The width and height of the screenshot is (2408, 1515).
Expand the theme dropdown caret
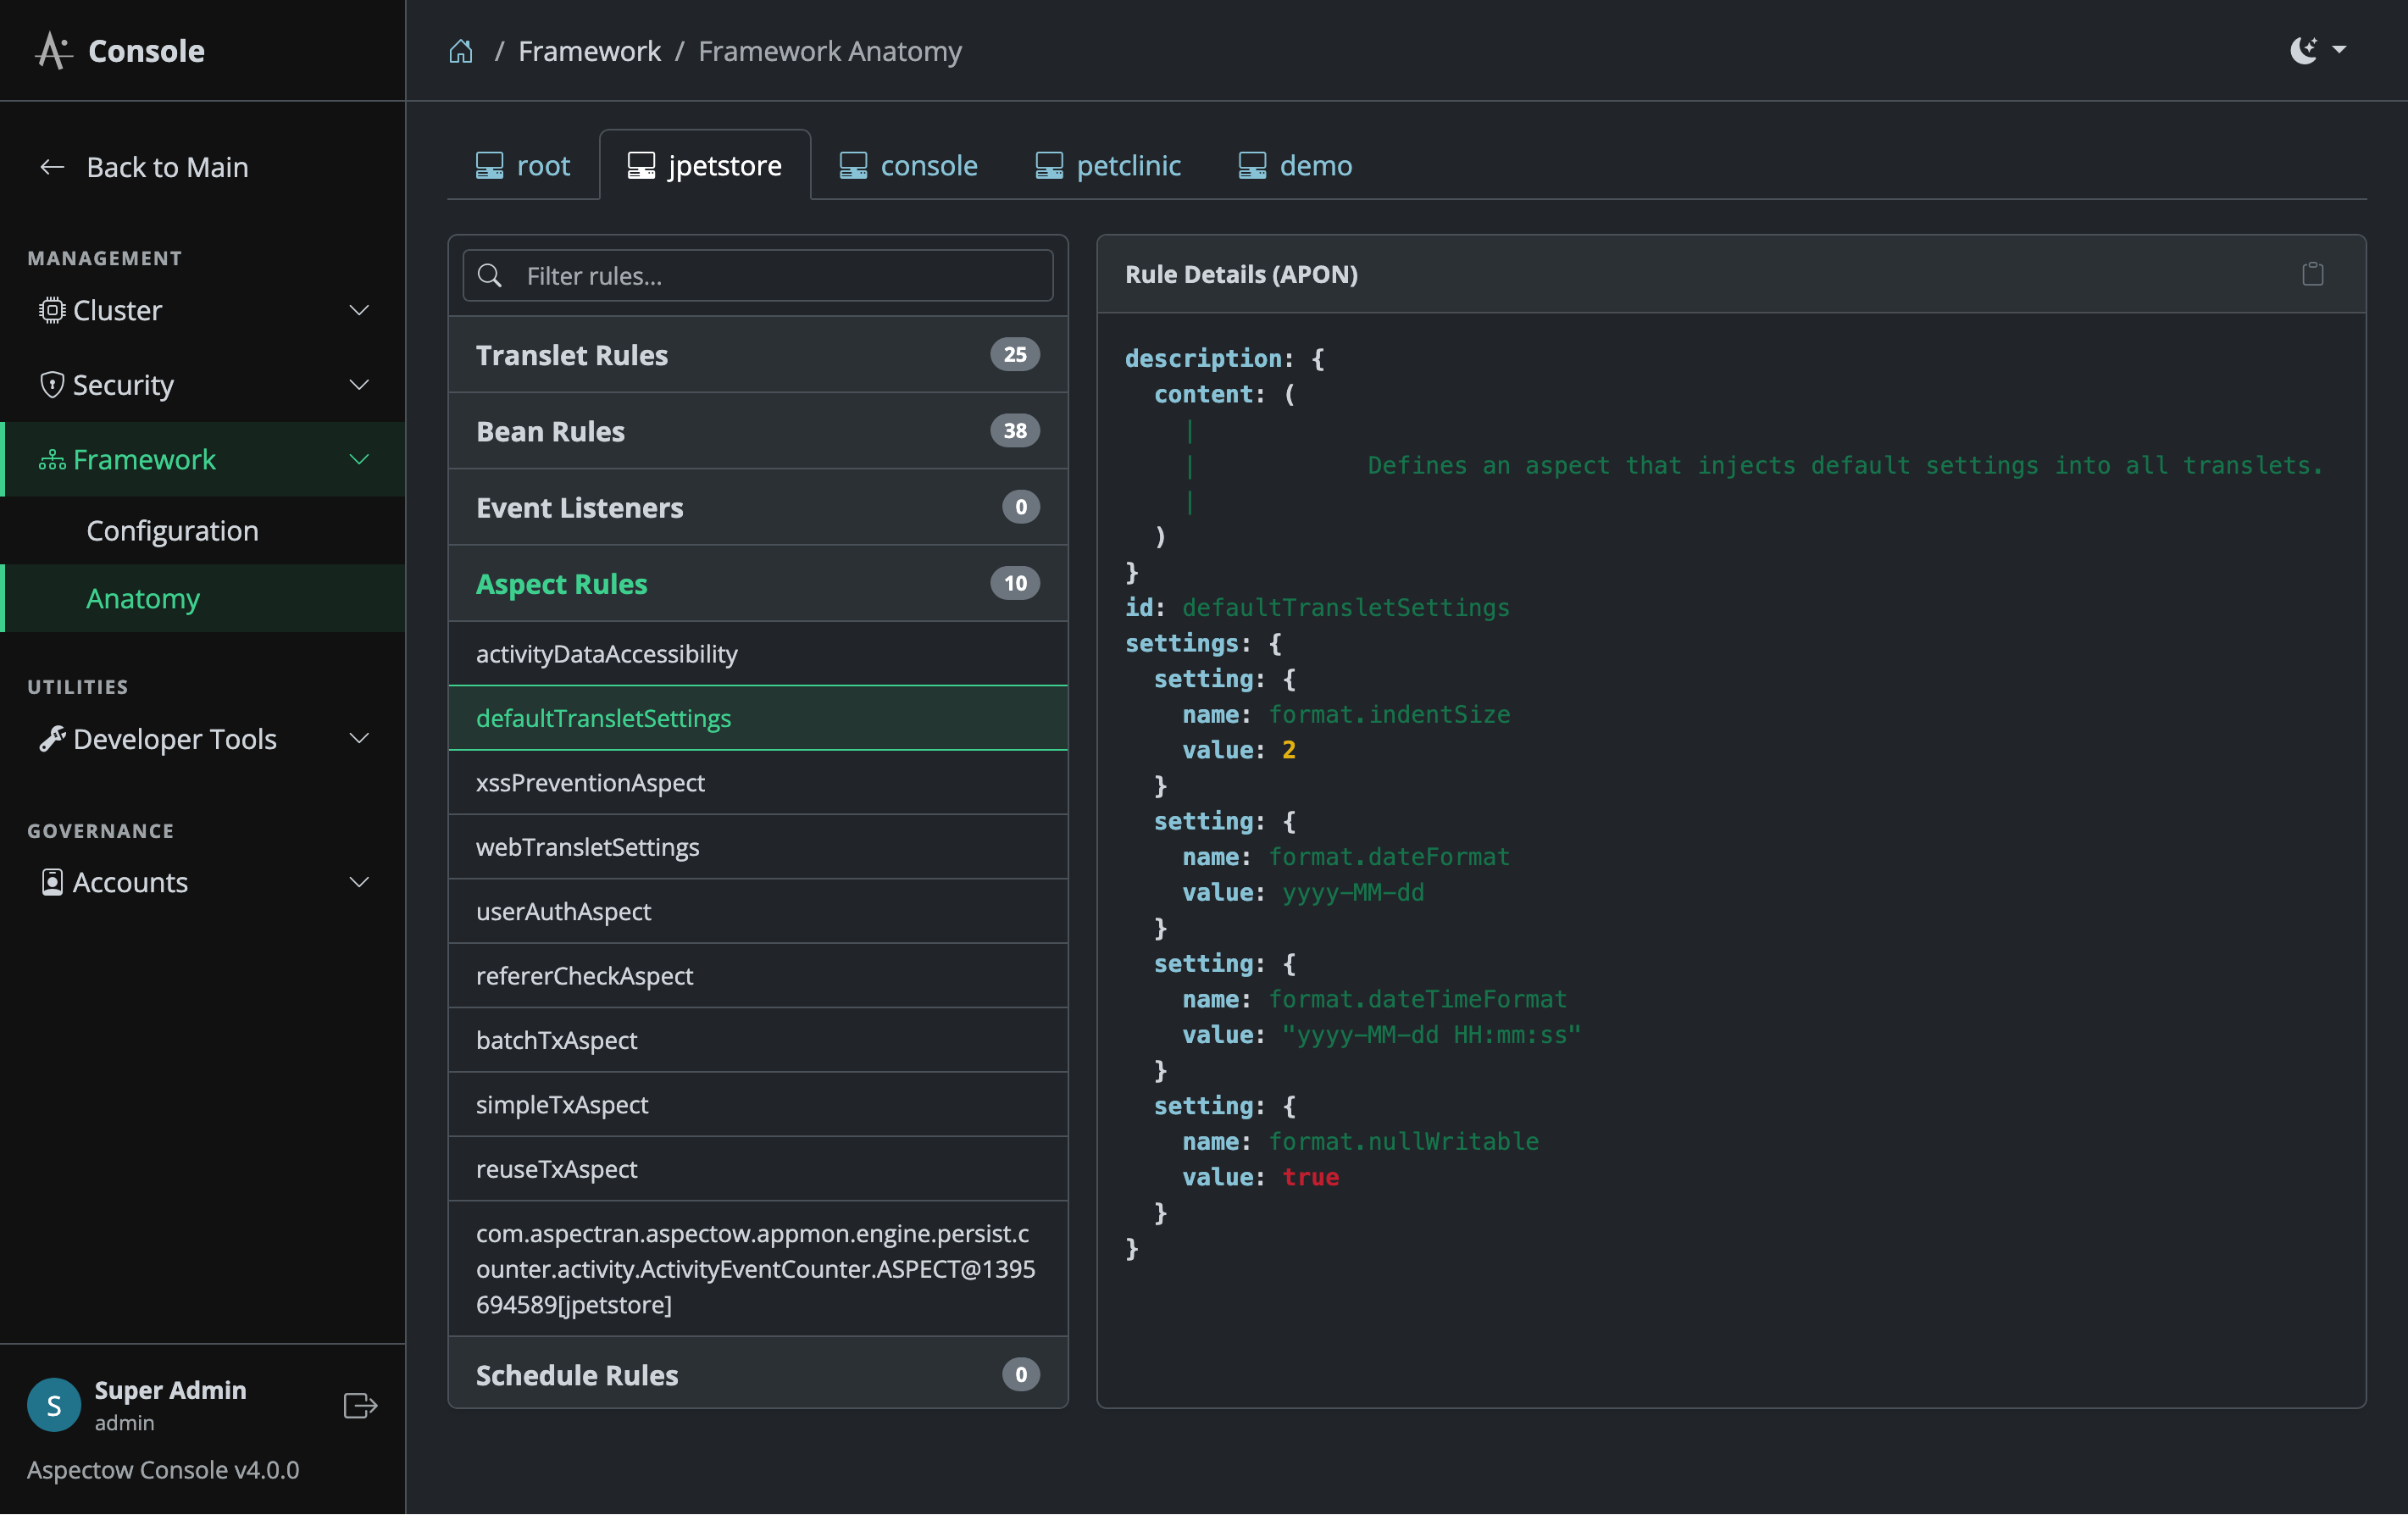[x=2339, y=49]
